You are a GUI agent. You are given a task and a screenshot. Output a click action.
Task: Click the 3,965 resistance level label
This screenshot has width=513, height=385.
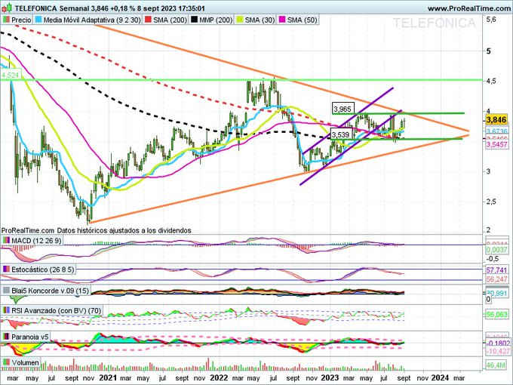343,109
